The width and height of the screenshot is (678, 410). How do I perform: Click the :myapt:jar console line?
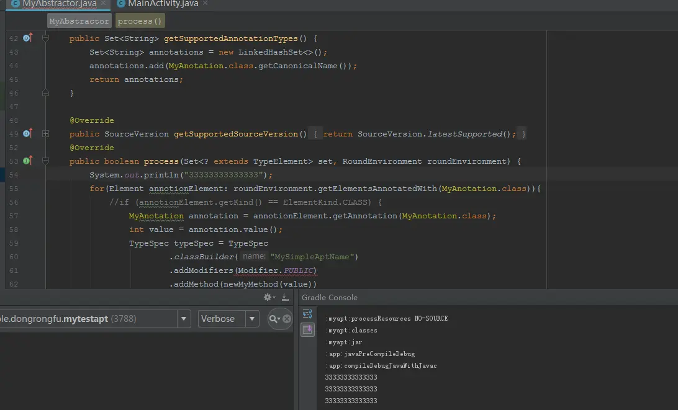click(343, 342)
